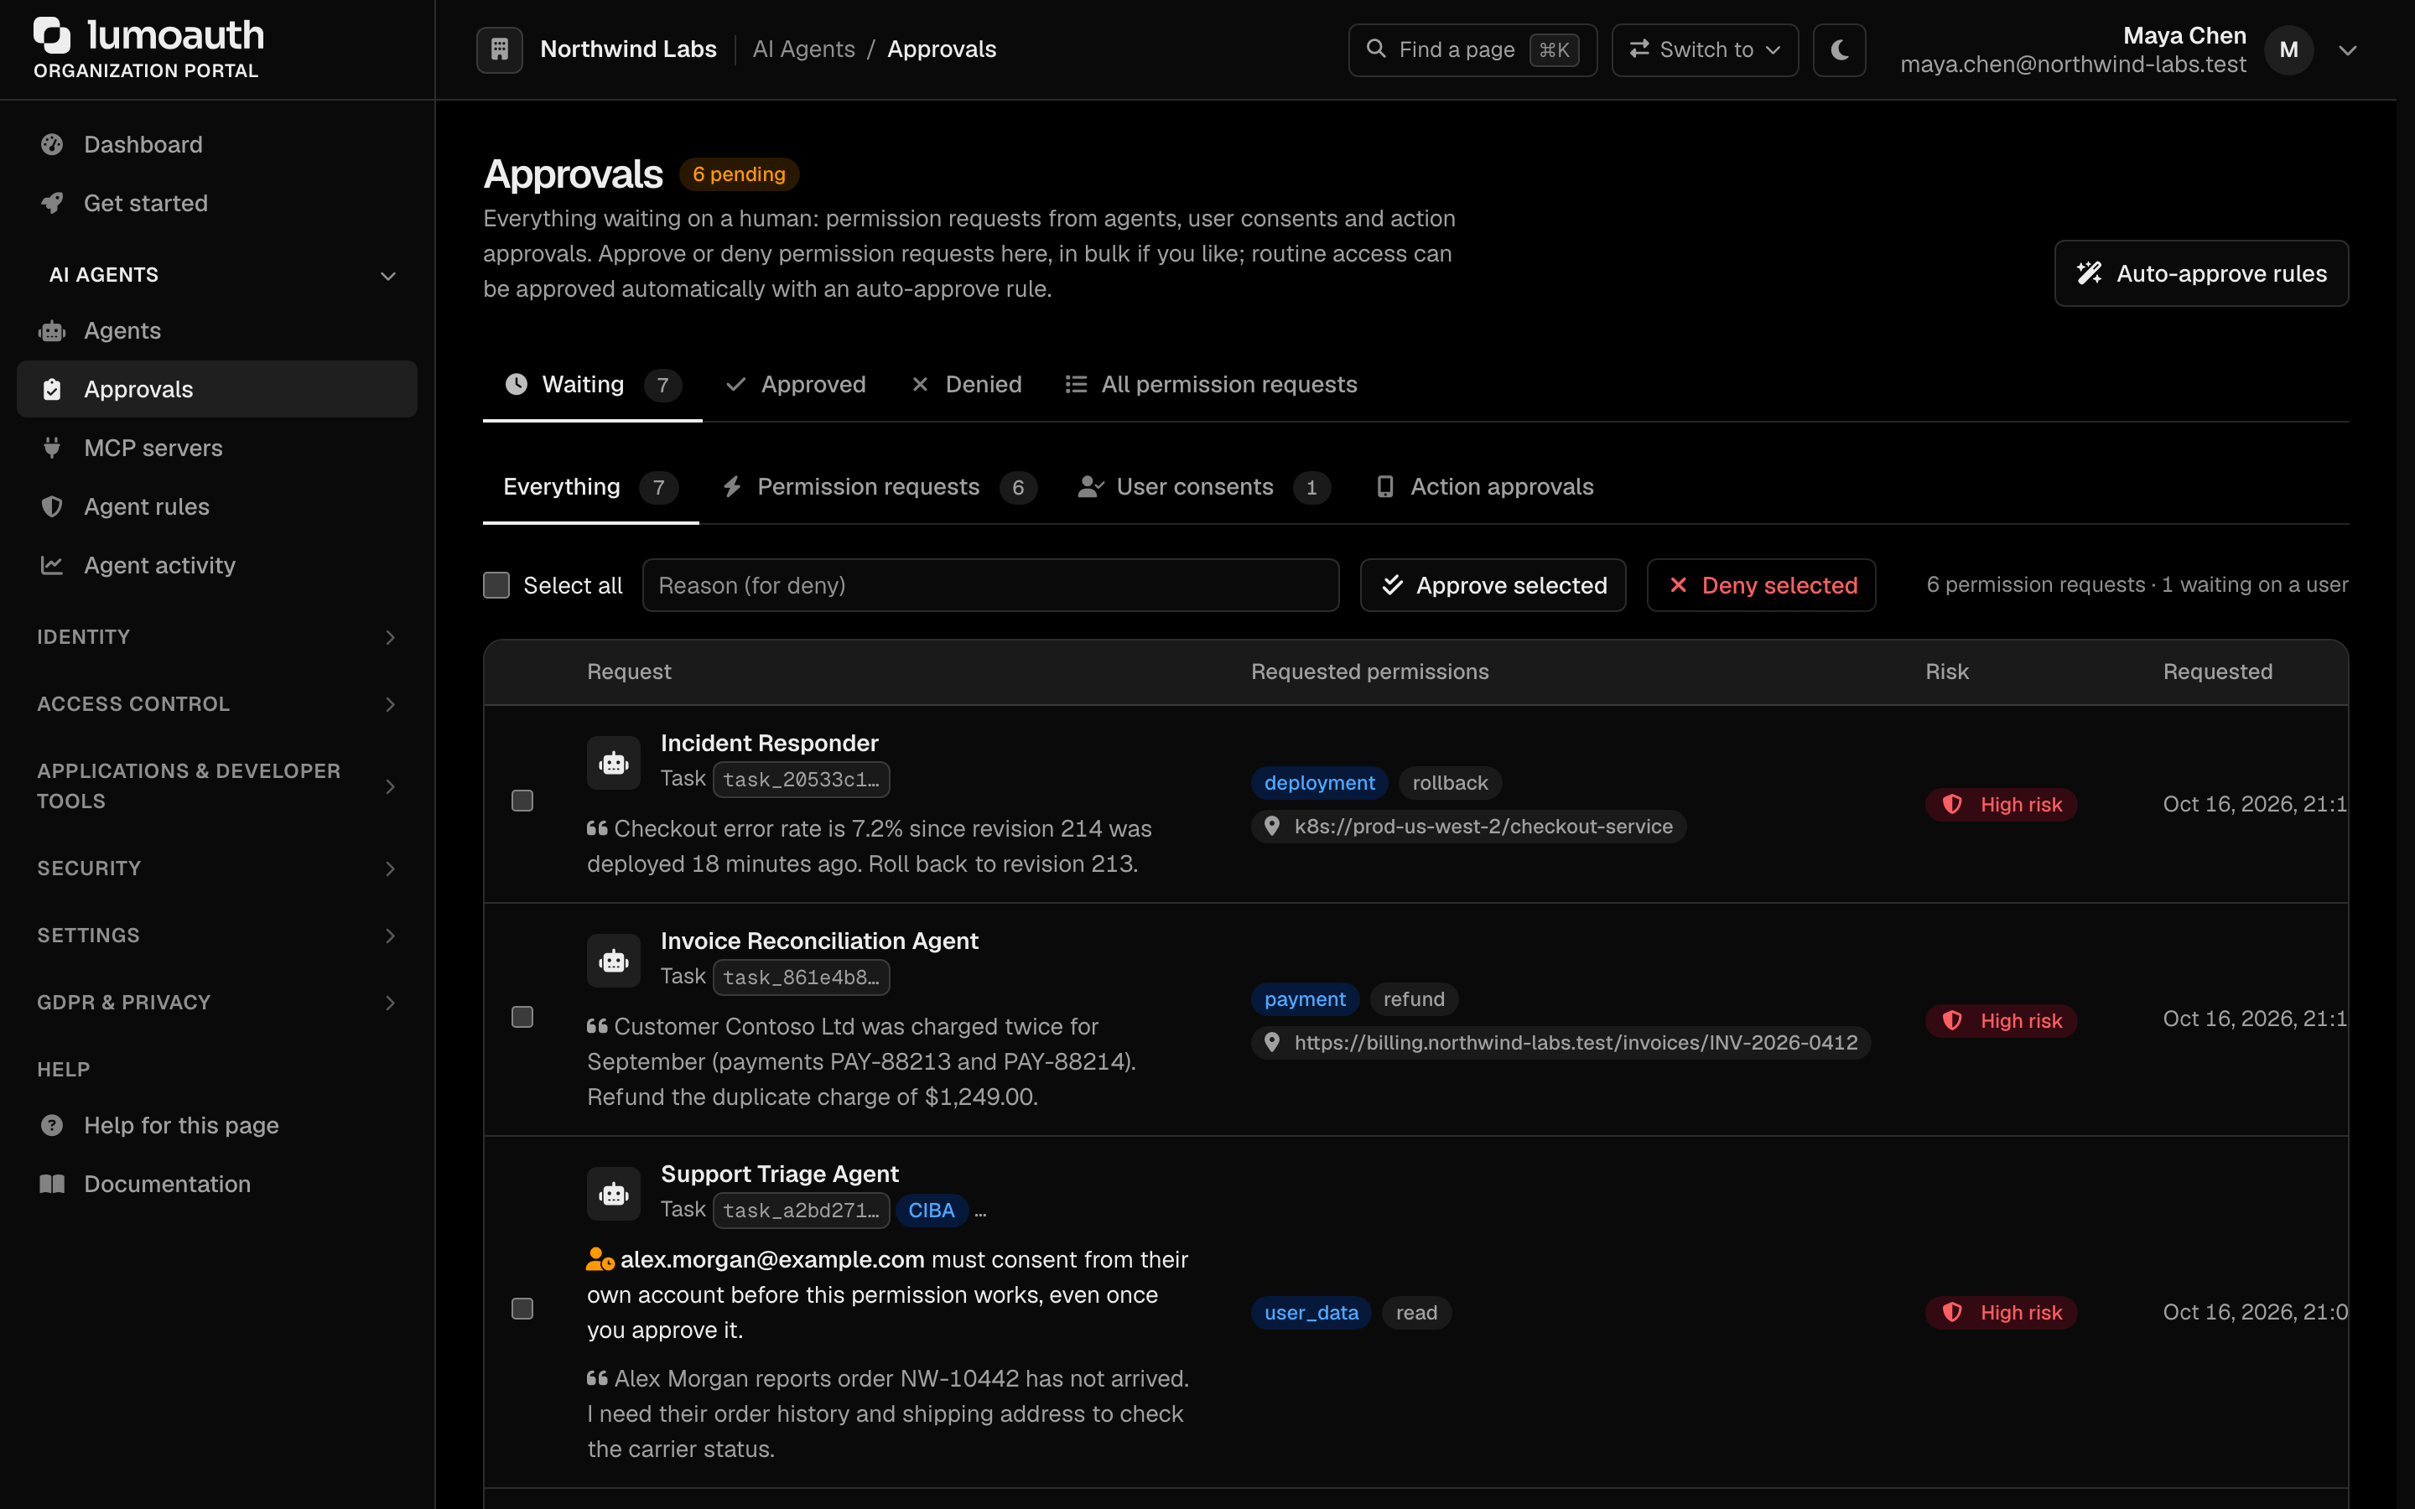Screen dimensions: 2415x1509
Task: Show the Action approvals sub-tab
Action: pyautogui.click(x=1485, y=487)
